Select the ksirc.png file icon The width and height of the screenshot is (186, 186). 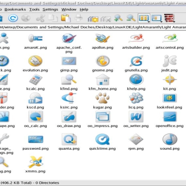tap(69, 98)
